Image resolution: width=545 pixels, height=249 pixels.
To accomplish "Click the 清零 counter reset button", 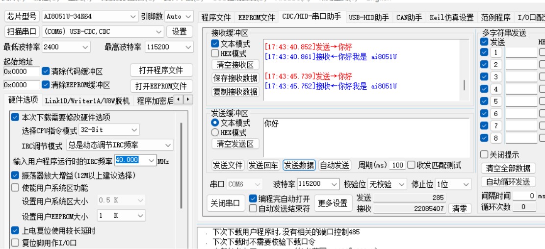I will click(460, 208).
